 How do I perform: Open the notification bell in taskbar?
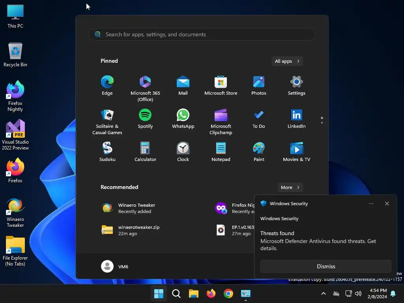pos(393,294)
